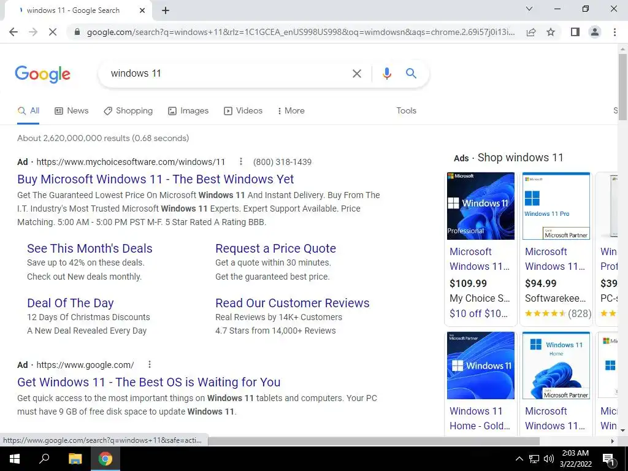Open Buy Microsoft Windows 11 ad link
This screenshot has height=471, width=628.
click(155, 179)
